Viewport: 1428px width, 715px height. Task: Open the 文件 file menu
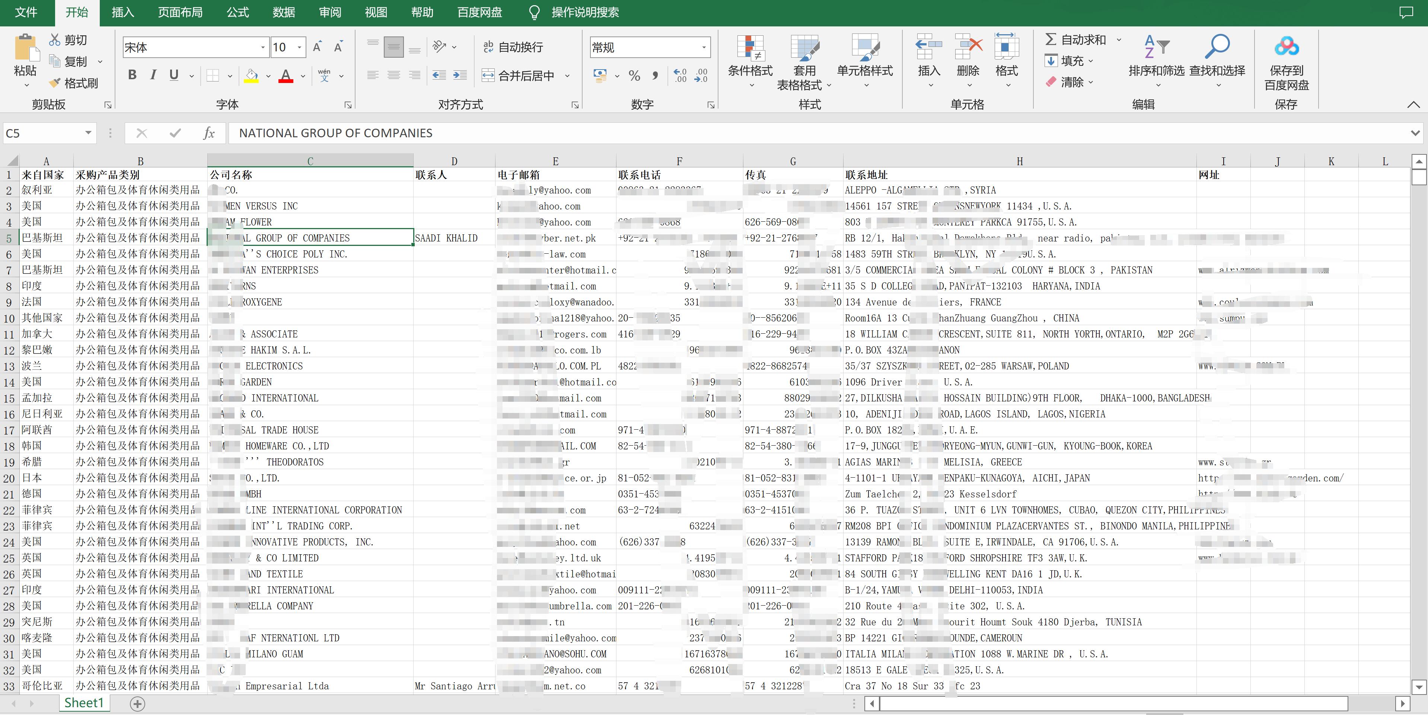(x=26, y=12)
